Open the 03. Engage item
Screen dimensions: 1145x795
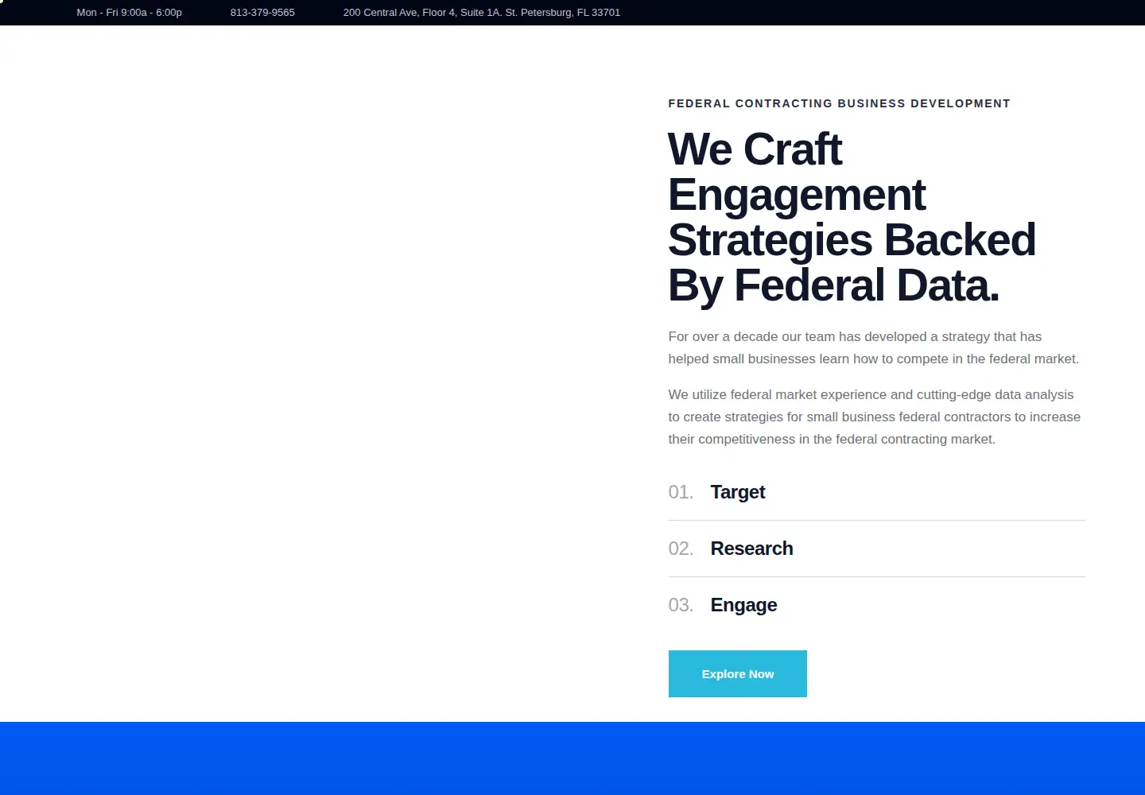tap(876, 605)
